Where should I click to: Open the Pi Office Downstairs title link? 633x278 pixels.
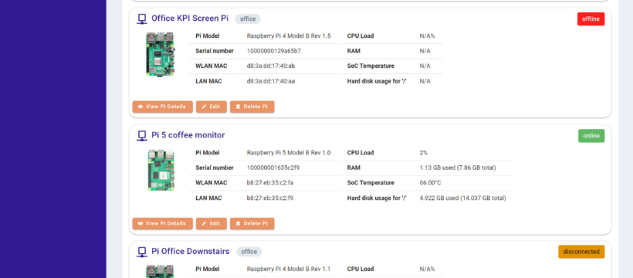click(191, 251)
